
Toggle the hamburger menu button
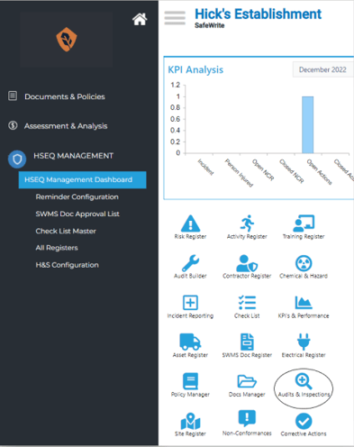coord(175,18)
